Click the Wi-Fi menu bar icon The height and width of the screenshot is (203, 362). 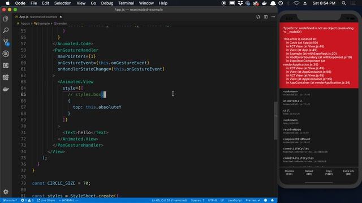point(296,3)
